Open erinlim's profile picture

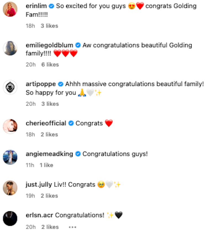(x=10, y=9)
